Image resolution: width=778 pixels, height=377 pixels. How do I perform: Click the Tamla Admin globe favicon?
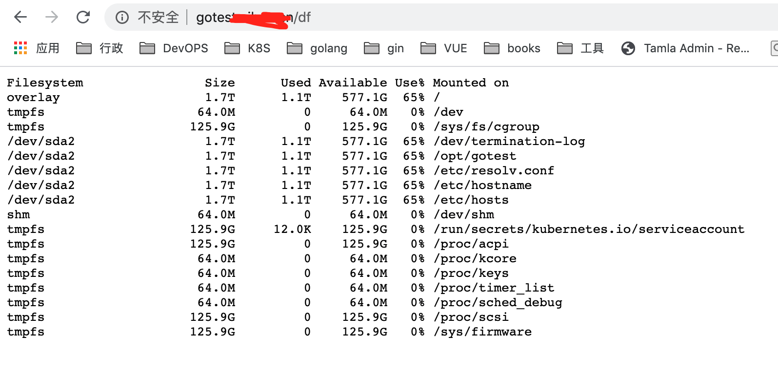(x=628, y=48)
